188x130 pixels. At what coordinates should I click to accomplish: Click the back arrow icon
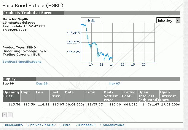pos(5,115)
